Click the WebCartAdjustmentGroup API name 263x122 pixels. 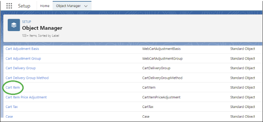tap(162, 58)
